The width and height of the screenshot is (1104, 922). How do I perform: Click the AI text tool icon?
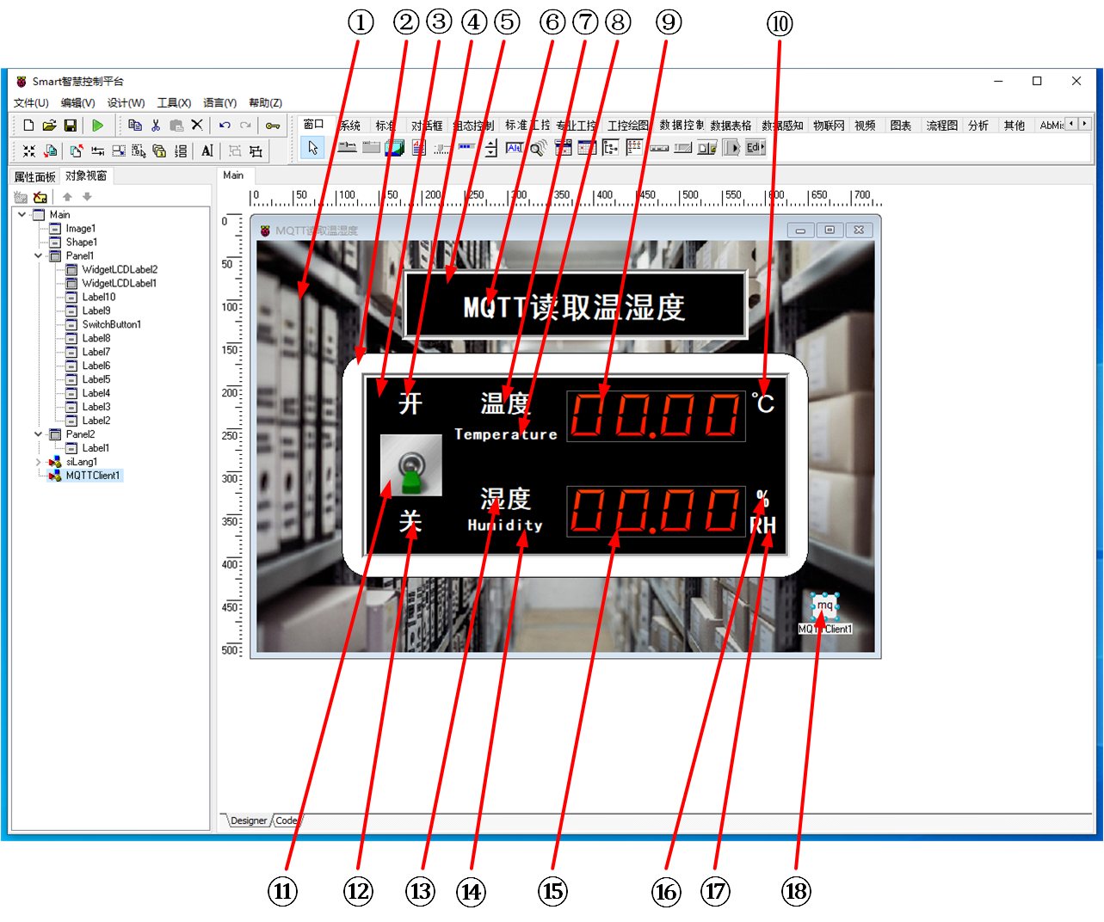pyautogui.click(x=207, y=151)
